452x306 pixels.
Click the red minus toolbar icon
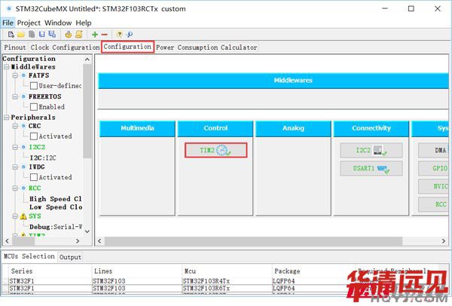(x=105, y=35)
